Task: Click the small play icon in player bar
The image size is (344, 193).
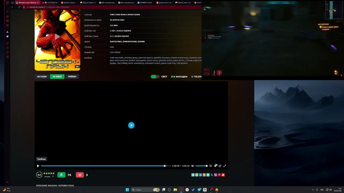Action: coord(38,166)
